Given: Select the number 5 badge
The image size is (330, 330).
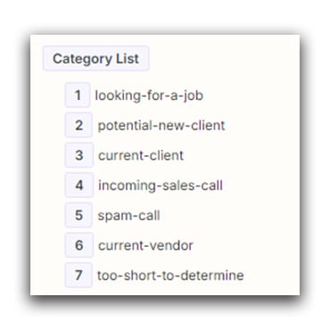Looking at the screenshot, I should 78,215.
